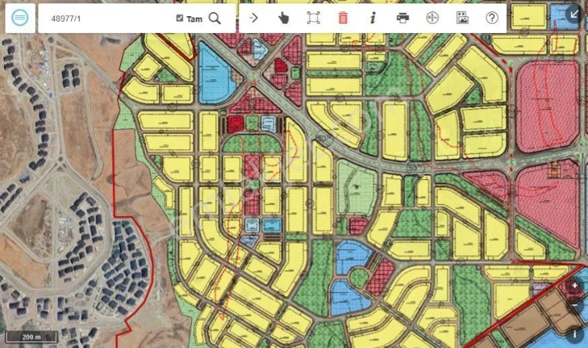
Task: Open the hamburger menu button
Action: [x=20, y=18]
